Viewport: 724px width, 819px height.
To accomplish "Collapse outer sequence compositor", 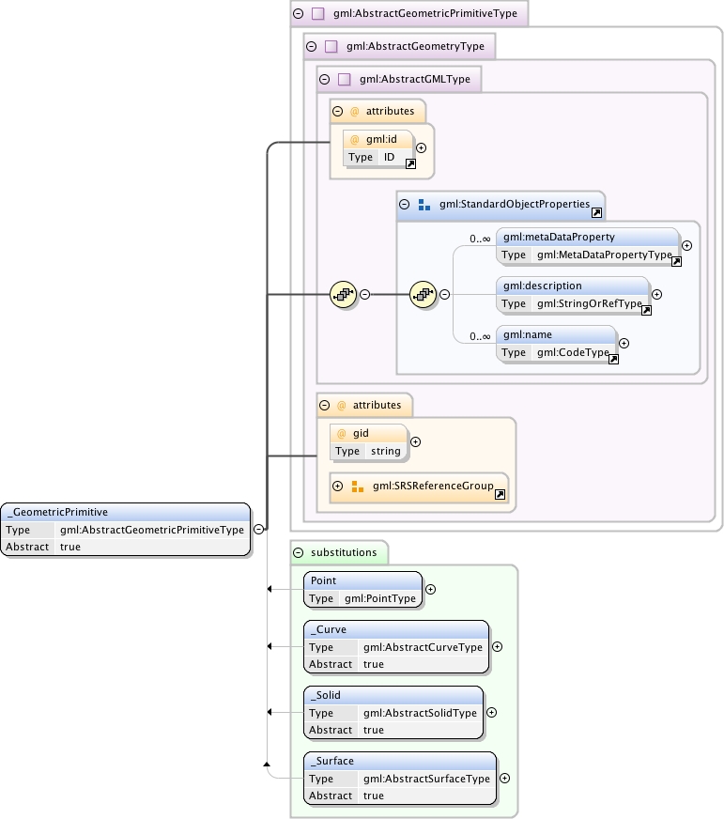I will 365,295.
